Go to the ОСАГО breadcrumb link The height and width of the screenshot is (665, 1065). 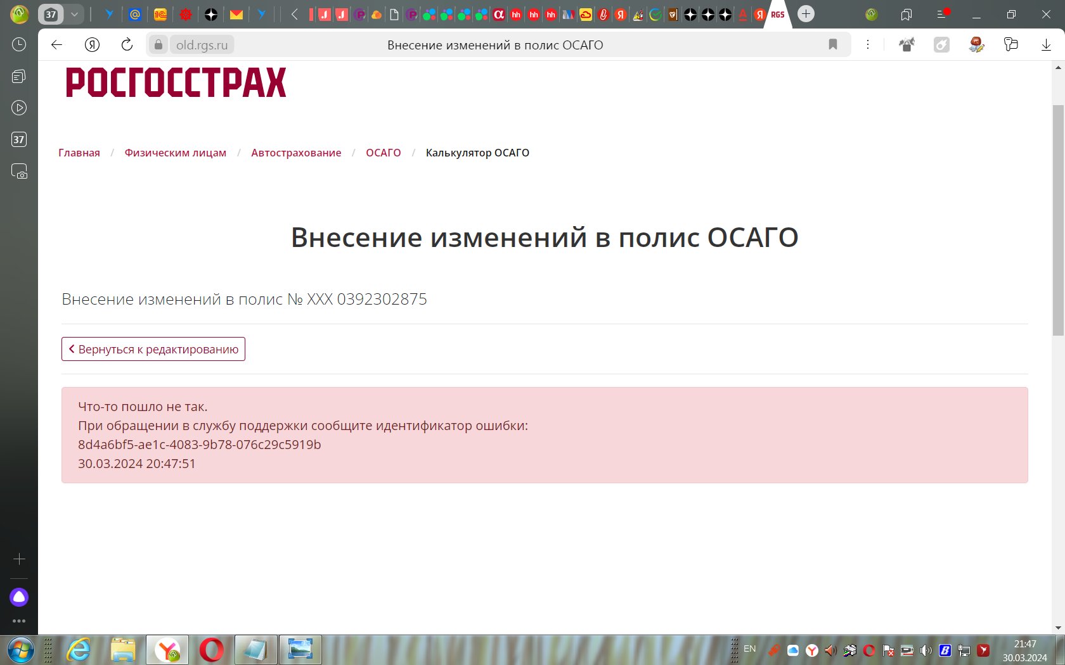tap(384, 153)
